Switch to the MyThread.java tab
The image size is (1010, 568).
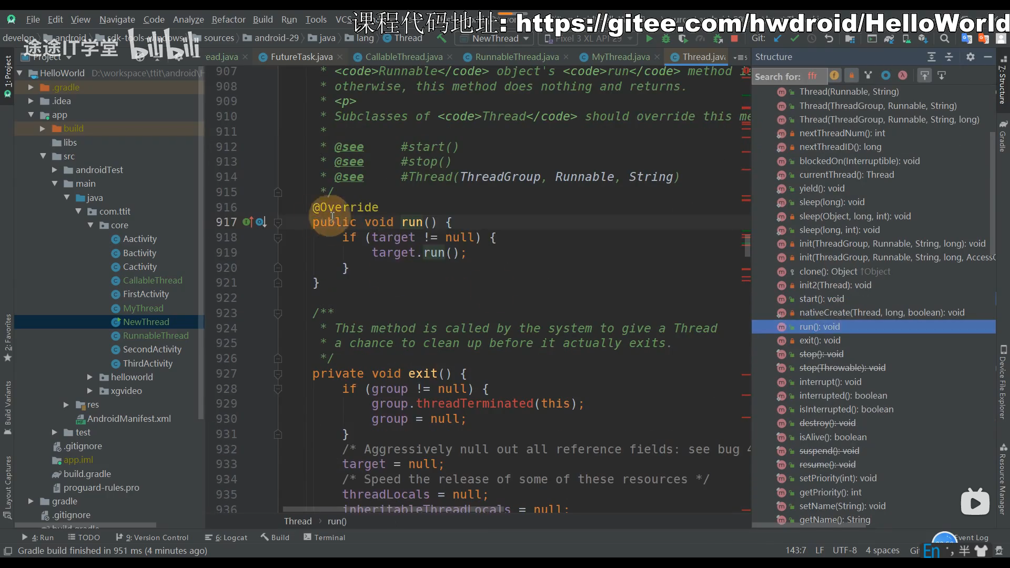620,57
